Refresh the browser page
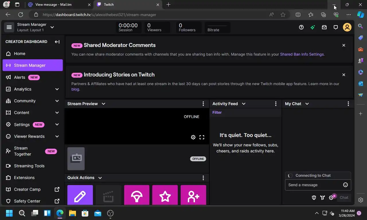 pyautogui.click(x=21, y=15)
